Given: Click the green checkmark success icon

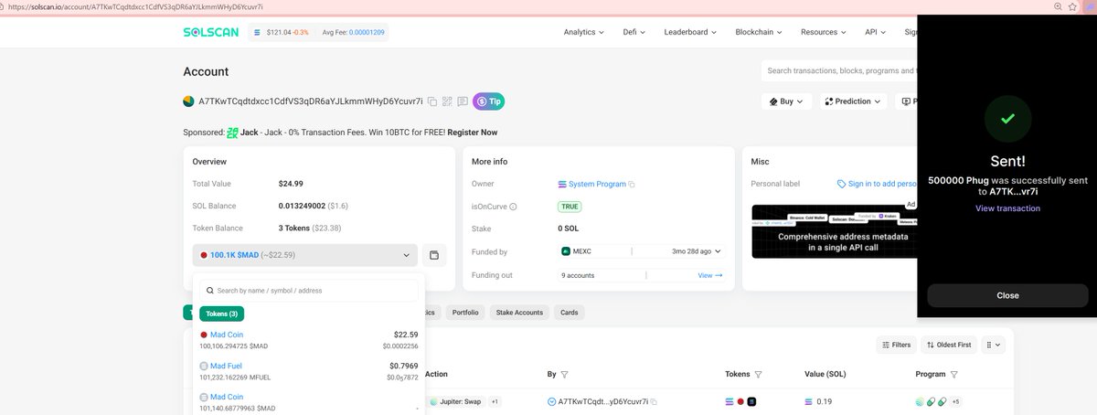Looking at the screenshot, I should [x=1007, y=119].
